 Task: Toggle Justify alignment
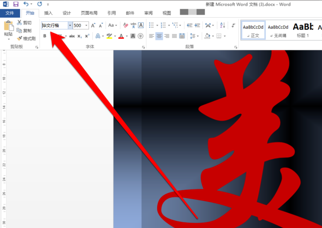click(x=174, y=36)
